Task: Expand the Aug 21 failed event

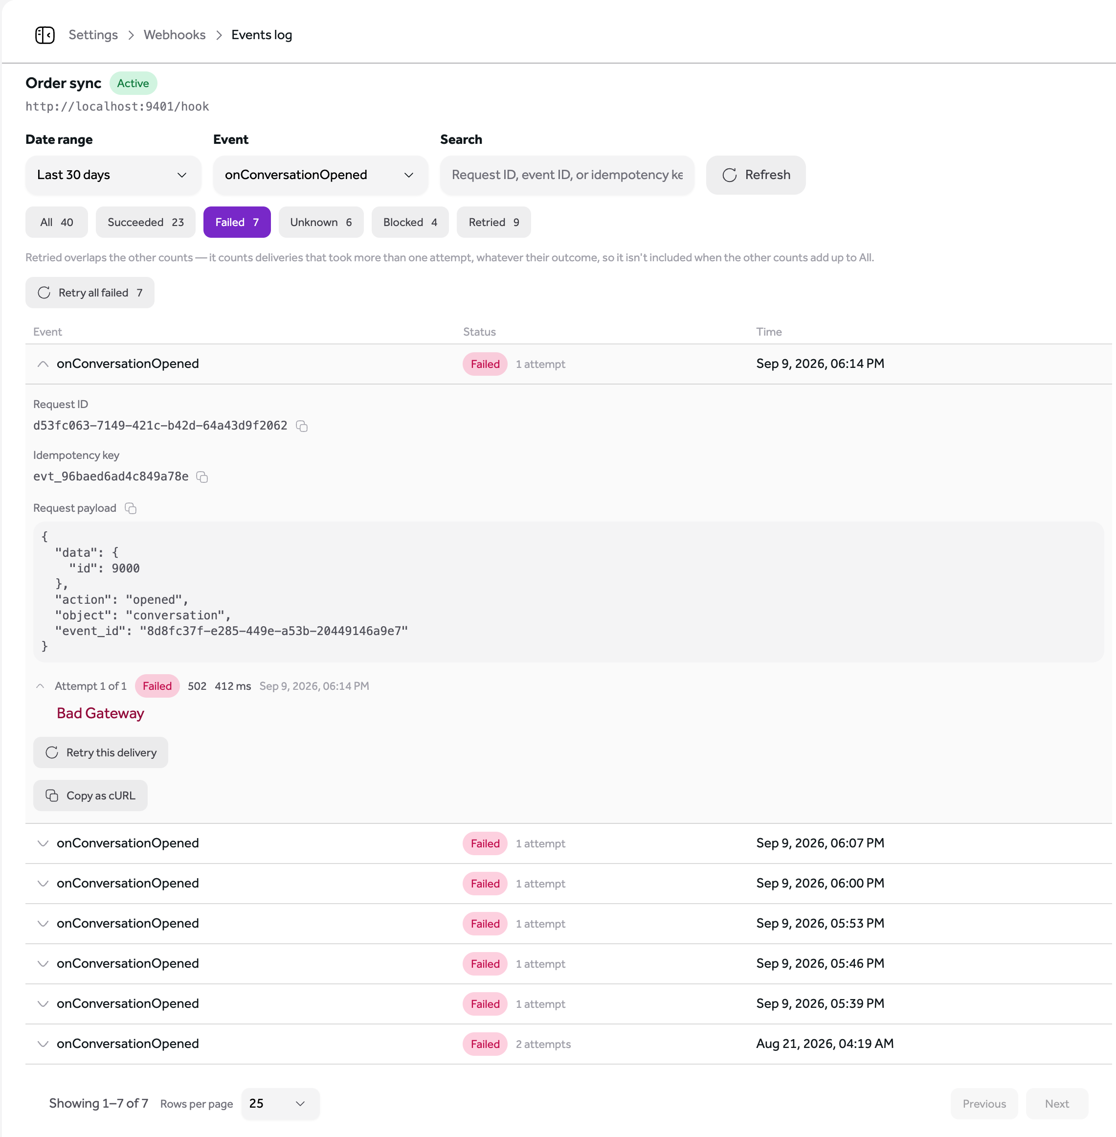Action: click(43, 1044)
